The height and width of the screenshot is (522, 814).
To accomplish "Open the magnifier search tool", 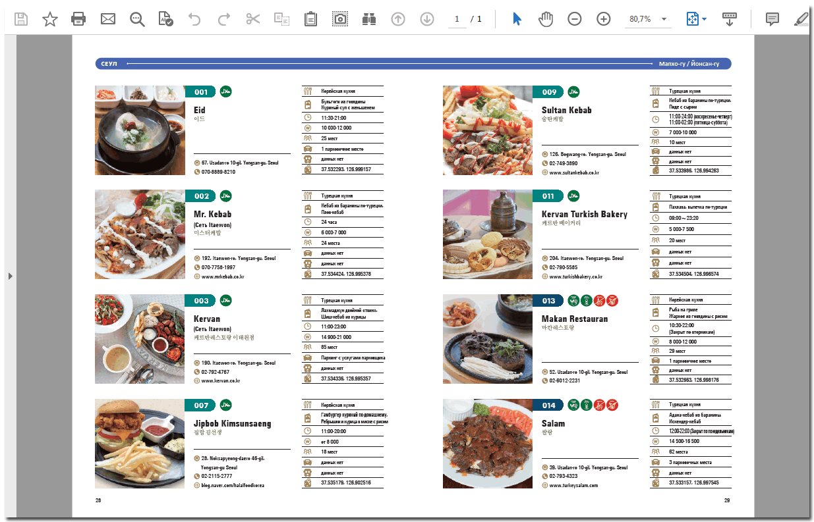I will pos(137,19).
